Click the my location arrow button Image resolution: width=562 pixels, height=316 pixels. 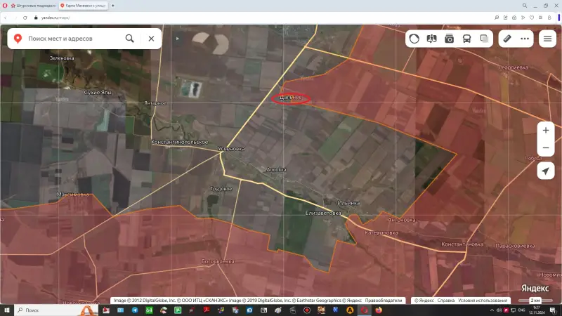pos(546,171)
